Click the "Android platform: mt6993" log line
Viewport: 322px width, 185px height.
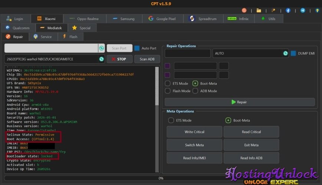(x=29, y=109)
